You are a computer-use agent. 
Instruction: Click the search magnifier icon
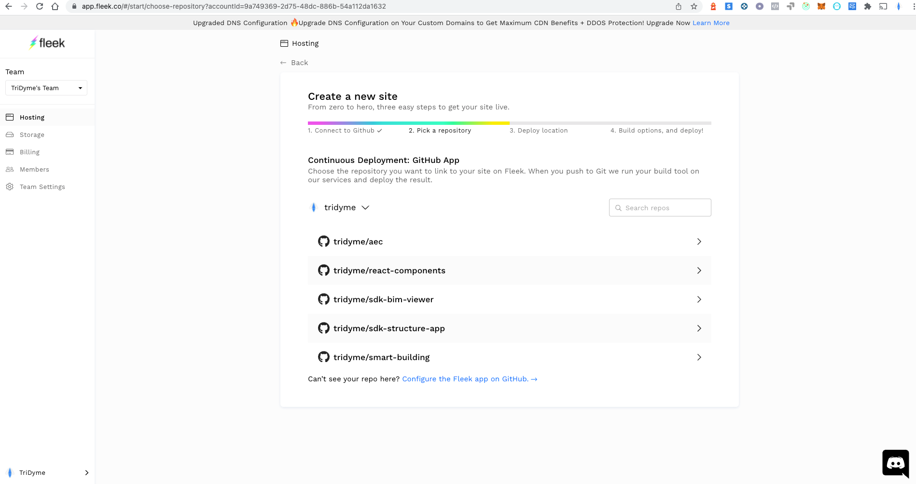618,208
